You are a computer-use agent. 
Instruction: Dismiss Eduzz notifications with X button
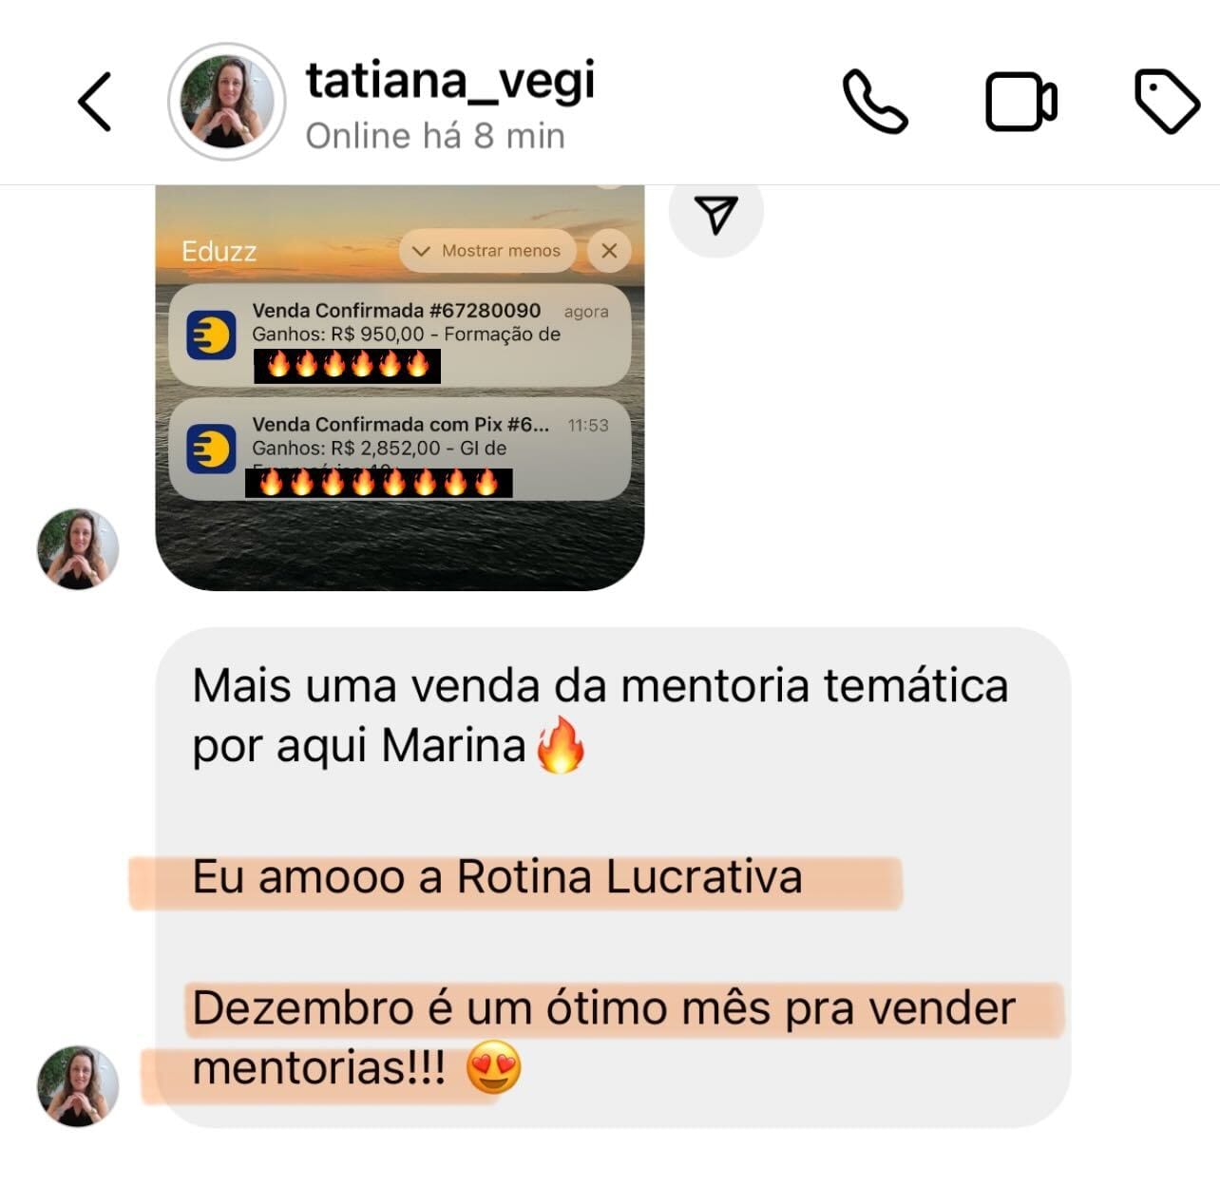609,251
